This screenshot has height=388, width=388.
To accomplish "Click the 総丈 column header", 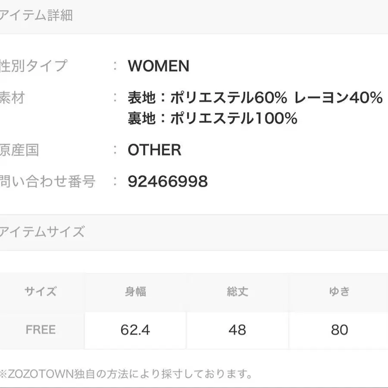I will point(237,291).
